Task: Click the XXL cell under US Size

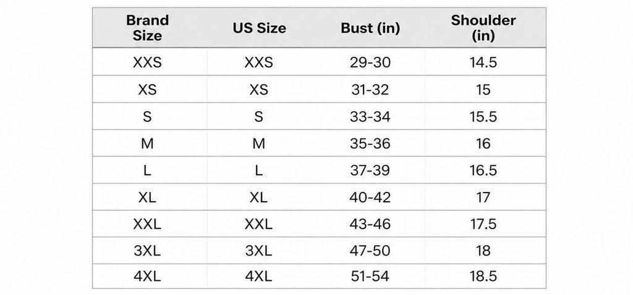Action: point(259,224)
